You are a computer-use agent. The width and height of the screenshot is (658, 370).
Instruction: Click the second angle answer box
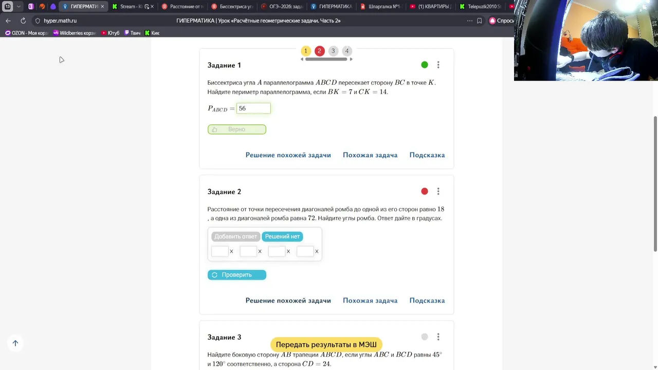tap(248, 251)
